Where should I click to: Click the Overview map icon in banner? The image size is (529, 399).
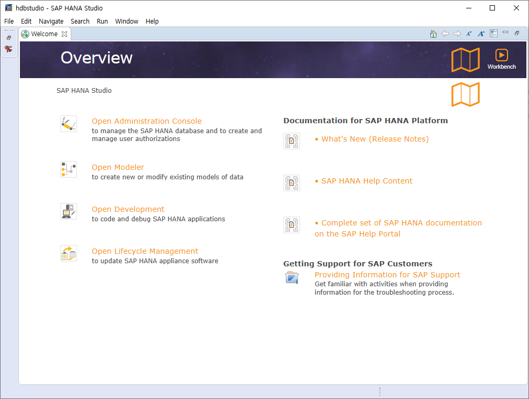pyautogui.click(x=466, y=59)
